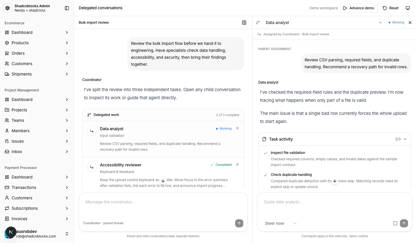Open the Steer now dropdown
This screenshot has width=417, height=243.
point(281,223)
